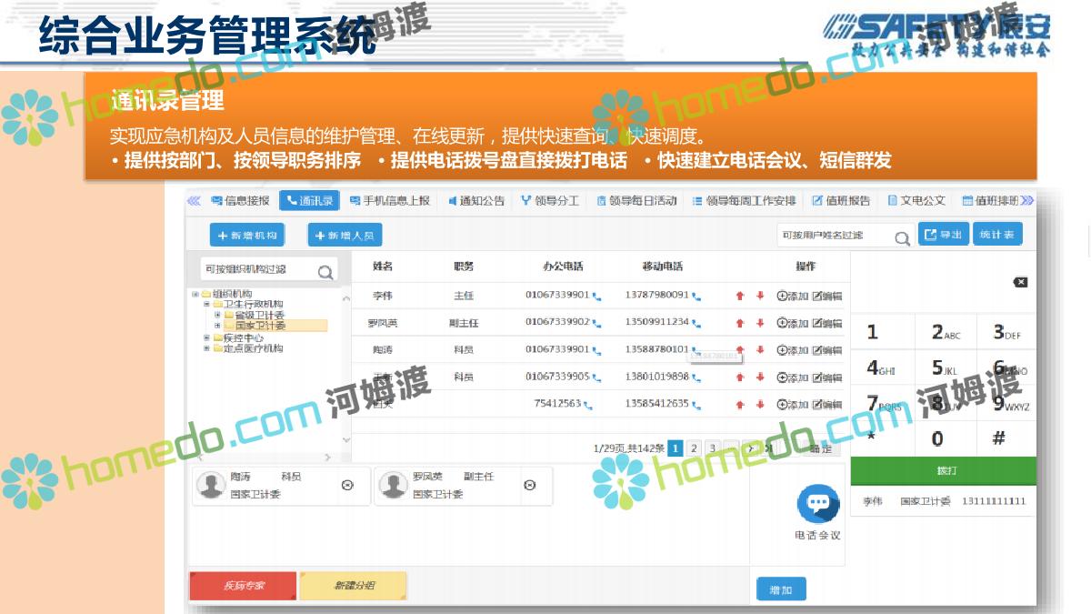This screenshot has height=614, width=1091.
Task: Switch to the 通知公告 tab
Action: [475, 201]
